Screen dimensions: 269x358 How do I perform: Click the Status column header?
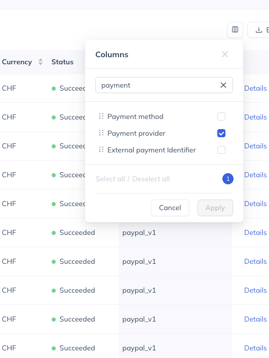pos(62,62)
